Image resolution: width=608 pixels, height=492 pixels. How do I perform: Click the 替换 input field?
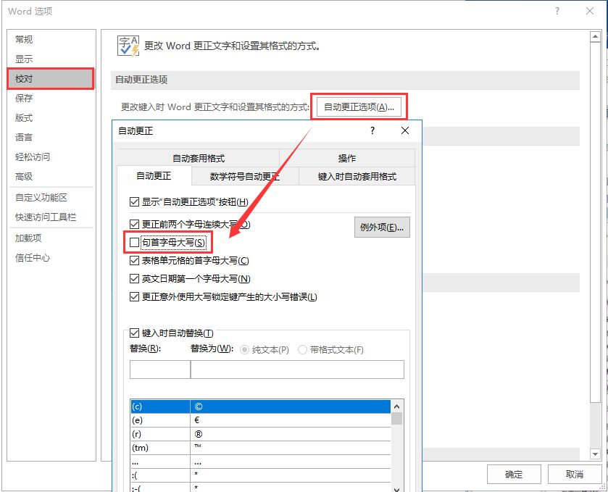pos(159,370)
